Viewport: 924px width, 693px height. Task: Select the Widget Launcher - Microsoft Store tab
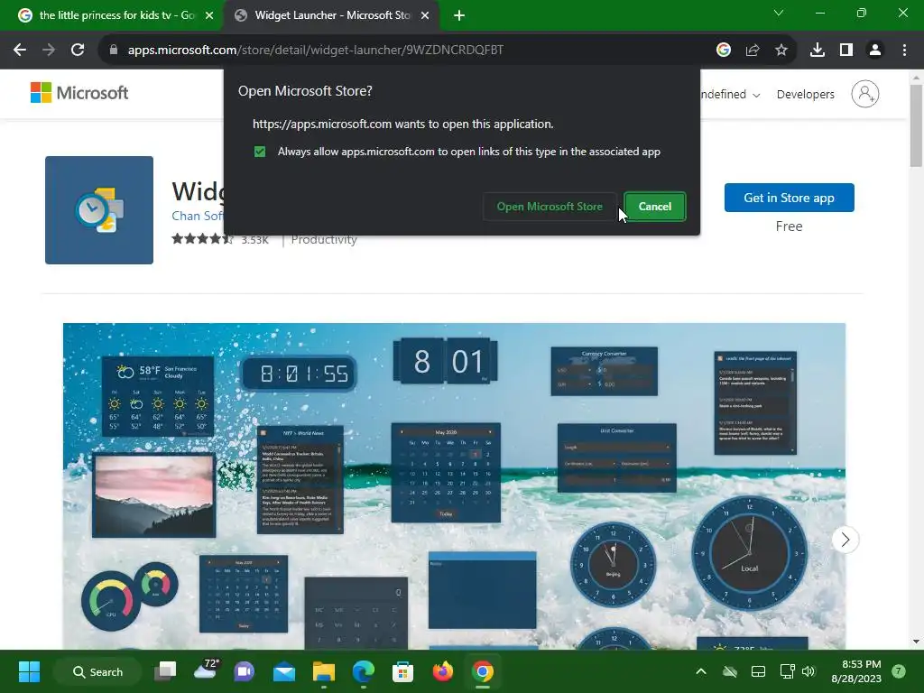click(x=331, y=15)
